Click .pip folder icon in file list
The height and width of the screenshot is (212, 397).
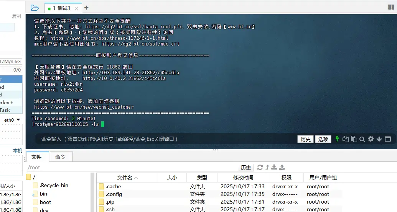tap(101, 202)
